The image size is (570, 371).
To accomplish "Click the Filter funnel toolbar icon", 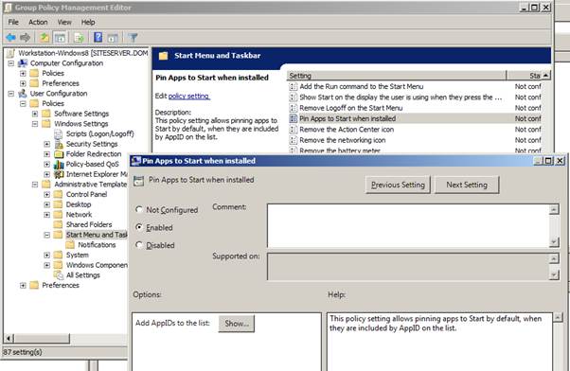I will coord(134,37).
